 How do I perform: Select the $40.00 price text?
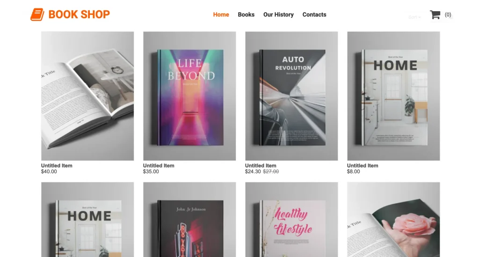tap(49, 172)
